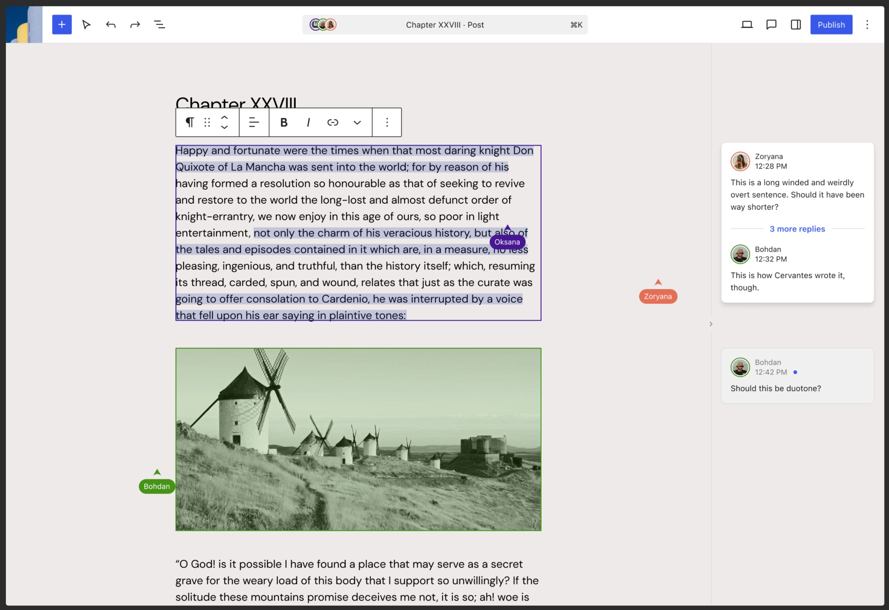Image resolution: width=889 pixels, height=610 pixels.
Task: Toggle the settings sidebar icon
Action: tap(796, 24)
